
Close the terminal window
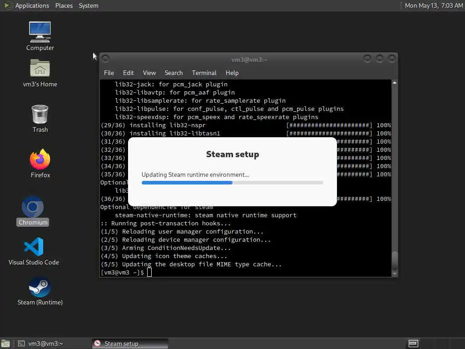click(x=392, y=59)
